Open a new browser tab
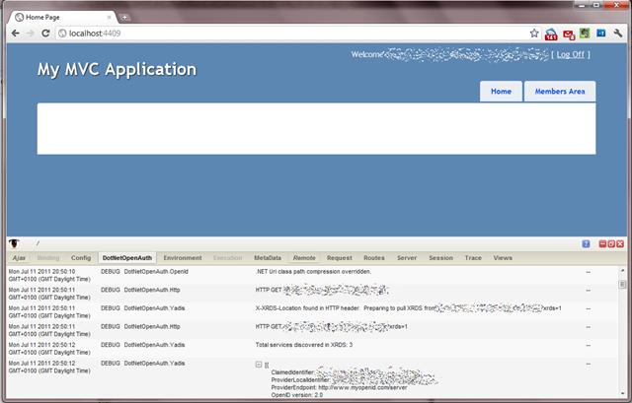This screenshot has height=403, width=632. tap(125, 16)
